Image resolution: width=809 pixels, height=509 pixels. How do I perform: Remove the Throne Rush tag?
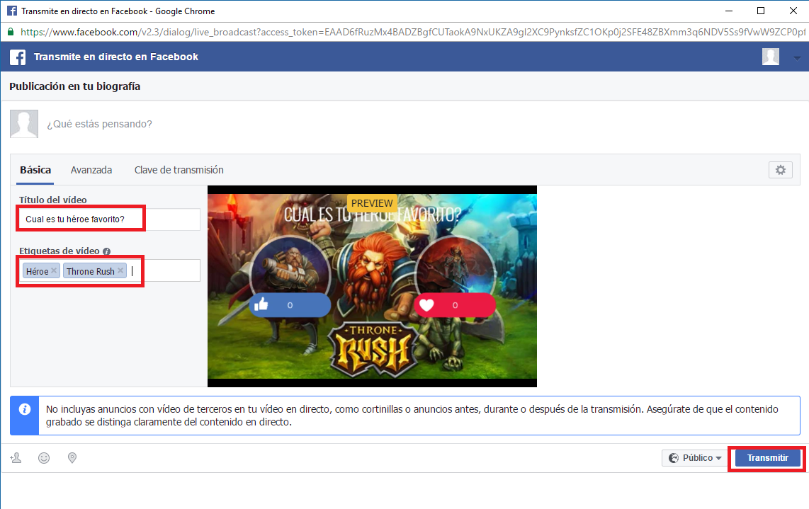(x=120, y=270)
